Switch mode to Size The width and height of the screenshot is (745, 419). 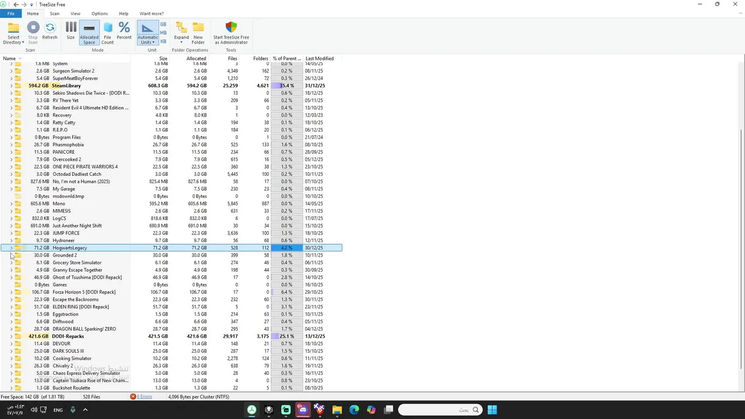(x=70, y=31)
